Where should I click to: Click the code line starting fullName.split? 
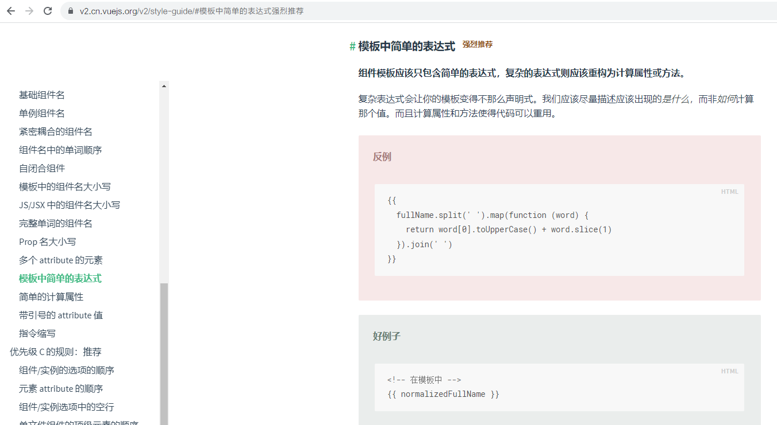[x=493, y=215]
